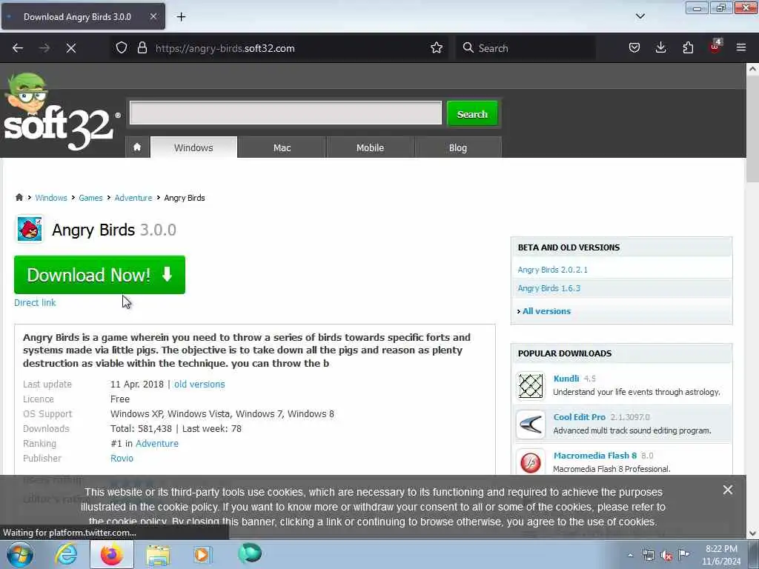Stop loading the page
This screenshot has height=569, width=759.
point(71,48)
